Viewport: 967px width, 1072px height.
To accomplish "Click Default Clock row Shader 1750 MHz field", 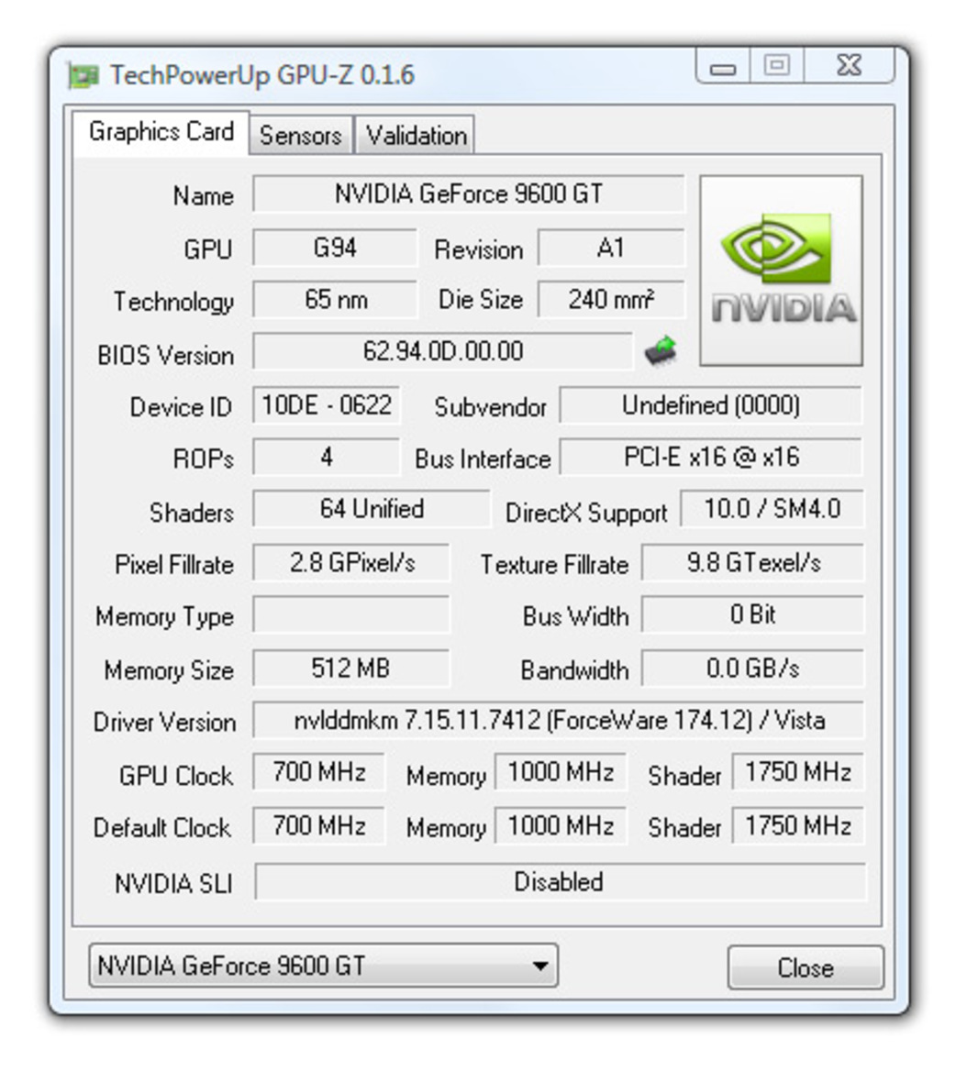I will tap(798, 826).
